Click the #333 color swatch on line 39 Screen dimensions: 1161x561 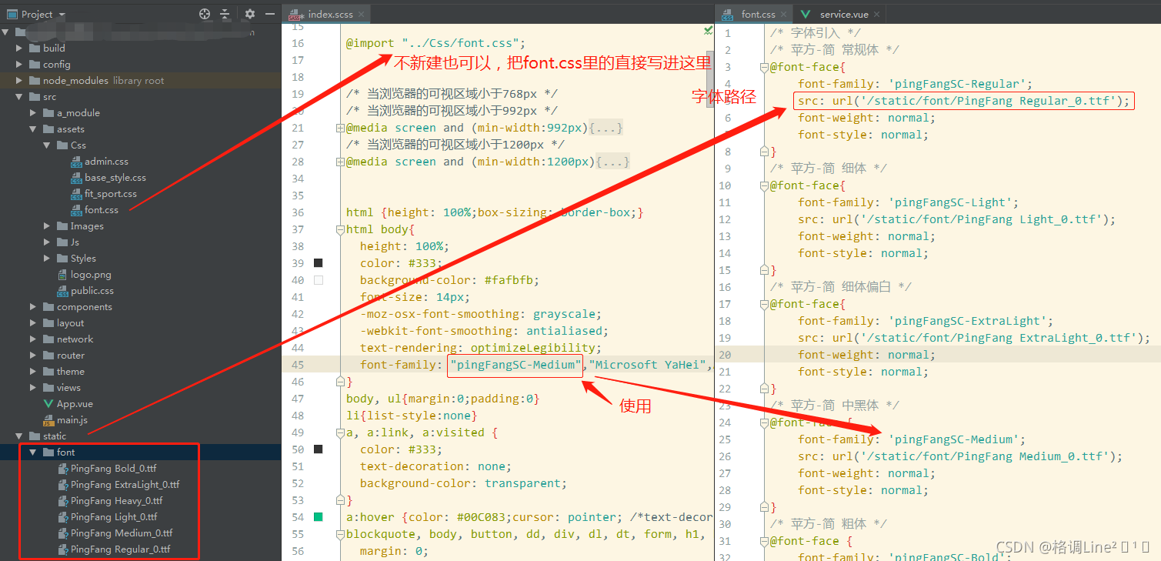[319, 263]
